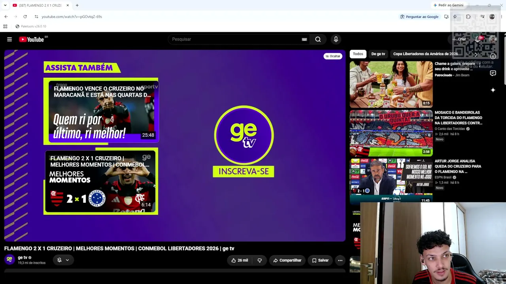Click Pedir ao Gemini button

coord(448,5)
